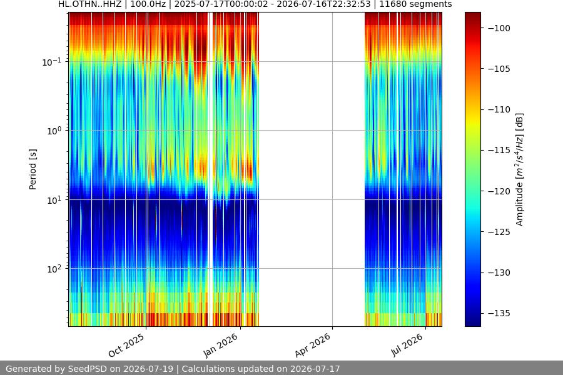Click the 10¹ y-axis tick label
563x375 pixels.
click(54, 200)
